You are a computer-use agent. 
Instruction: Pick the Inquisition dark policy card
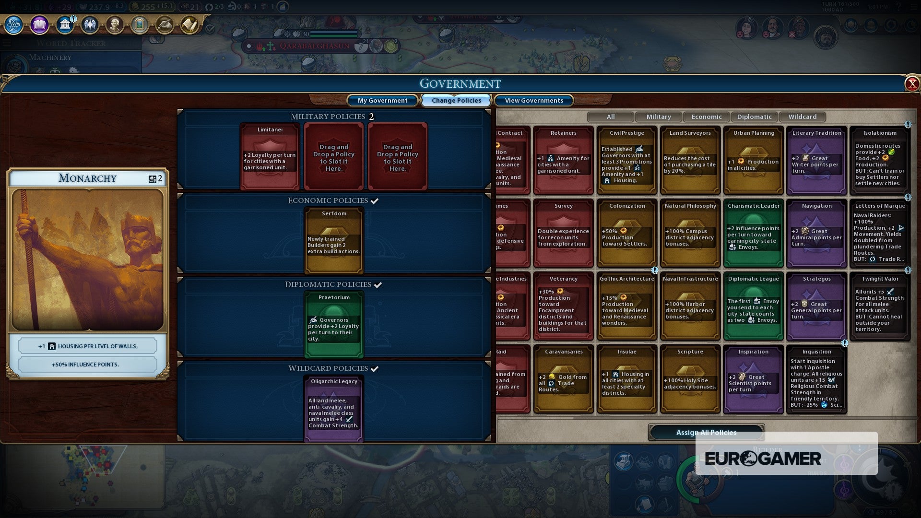point(816,379)
